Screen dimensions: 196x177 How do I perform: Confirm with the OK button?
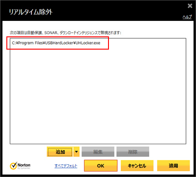[101, 166]
